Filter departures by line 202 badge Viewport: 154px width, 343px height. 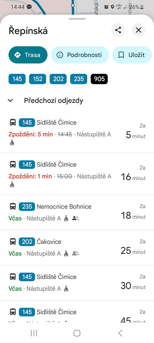point(58,79)
